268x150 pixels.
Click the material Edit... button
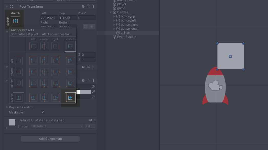(90, 126)
